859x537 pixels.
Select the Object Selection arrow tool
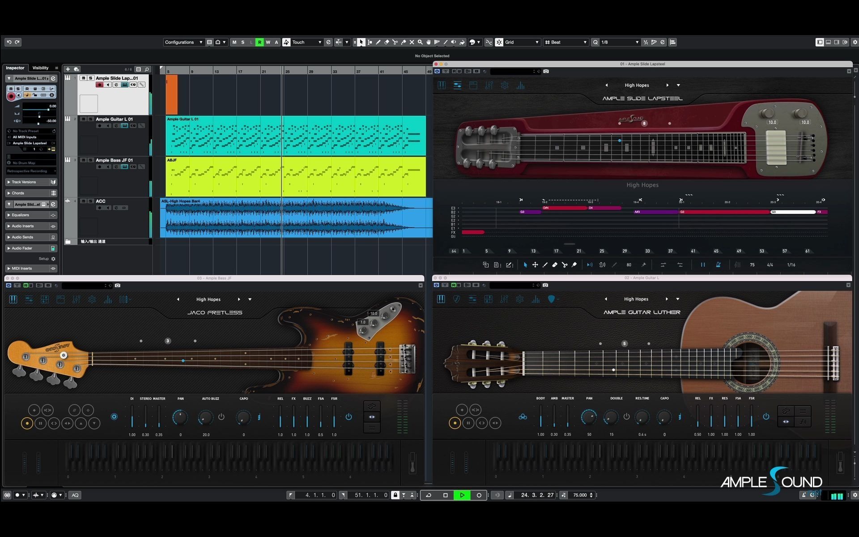pyautogui.click(x=361, y=42)
